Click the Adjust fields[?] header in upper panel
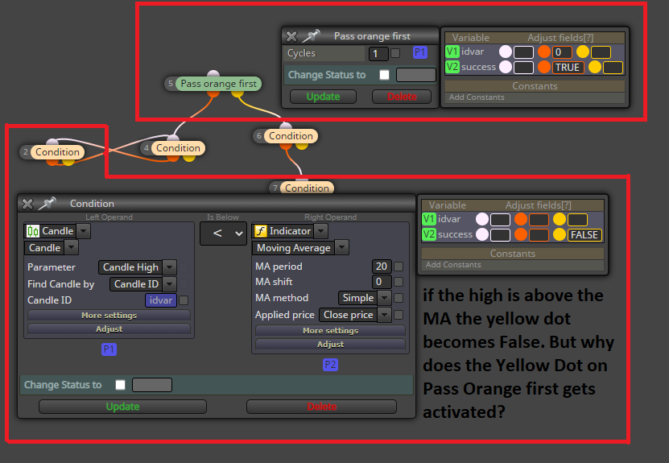 pyautogui.click(x=560, y=38)
